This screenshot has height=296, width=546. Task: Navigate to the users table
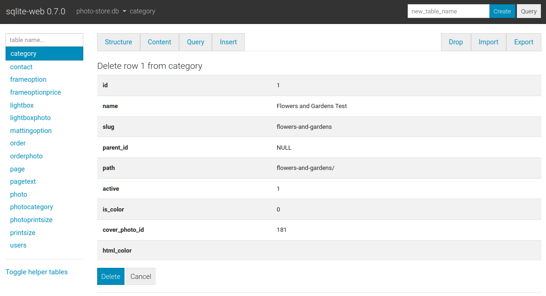click(x=19, y=245)
